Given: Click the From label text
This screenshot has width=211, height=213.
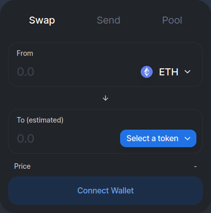Looking at the screenshot, I should tap(25, 53).
